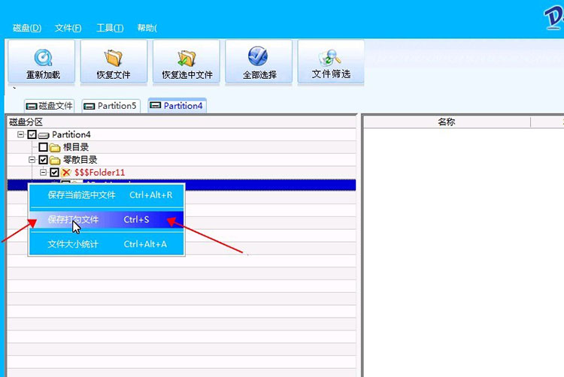This screenshot has height=377, width=564.
Task: Choose 保存打勾文件 from context menu
Action: click(107, 219)
